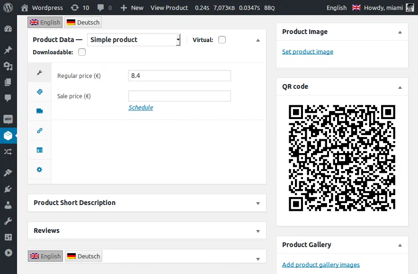Switch to the top Deutsch language tab
Screen dimensions: 418x274
pos(83,22)
